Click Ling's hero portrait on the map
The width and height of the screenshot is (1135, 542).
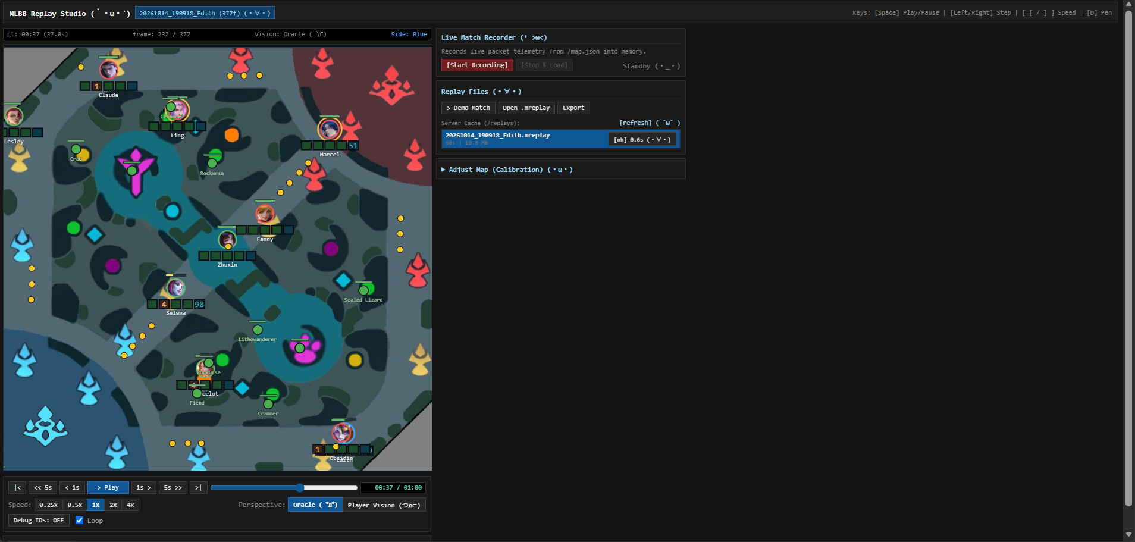[x=177, y=110]
